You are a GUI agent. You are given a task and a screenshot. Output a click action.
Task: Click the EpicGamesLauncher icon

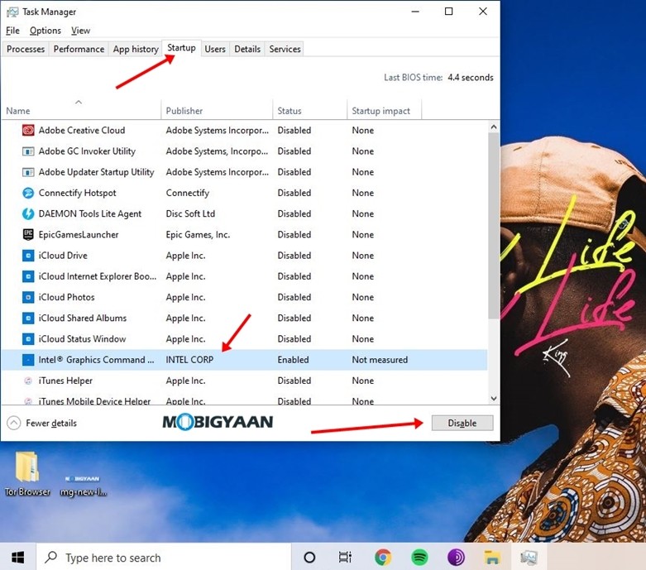tap(28, 234)
